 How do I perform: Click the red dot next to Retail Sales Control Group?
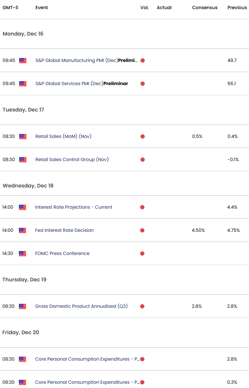click(x=142, y=160)
